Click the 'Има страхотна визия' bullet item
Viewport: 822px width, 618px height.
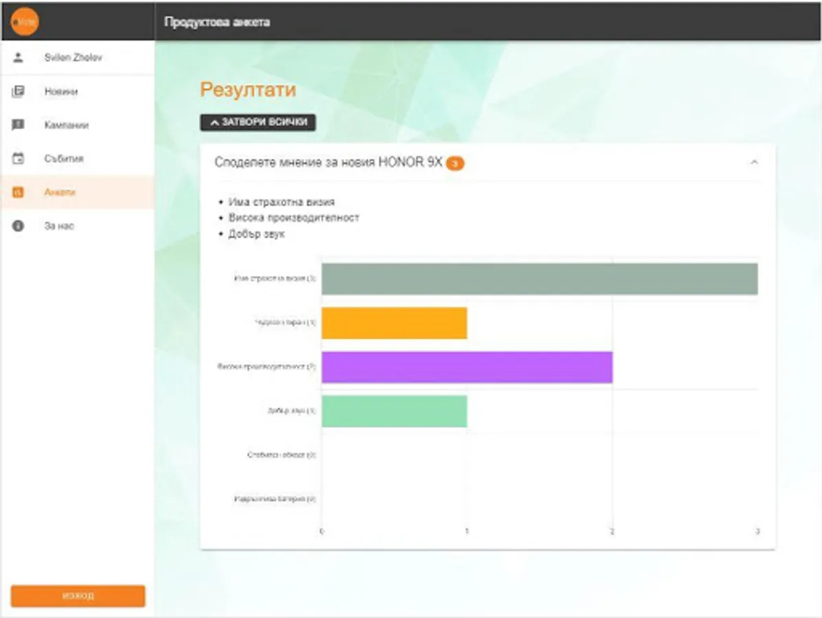pyautogui.click(x=282, y=202)
